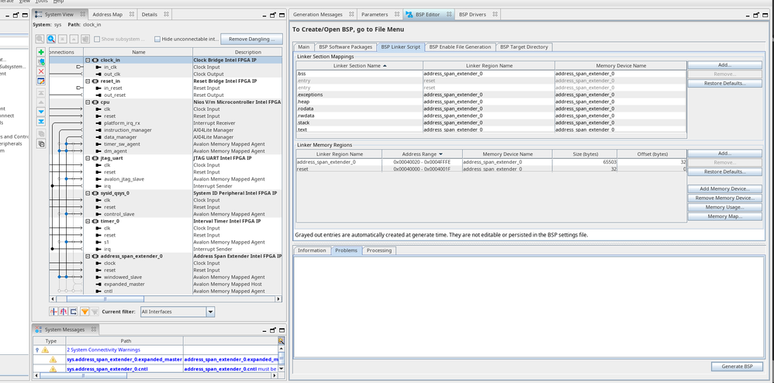Click the edit parameters icon below red X
Image resolution: width=774 pixels, height=383 pixels.
[41, 81]
